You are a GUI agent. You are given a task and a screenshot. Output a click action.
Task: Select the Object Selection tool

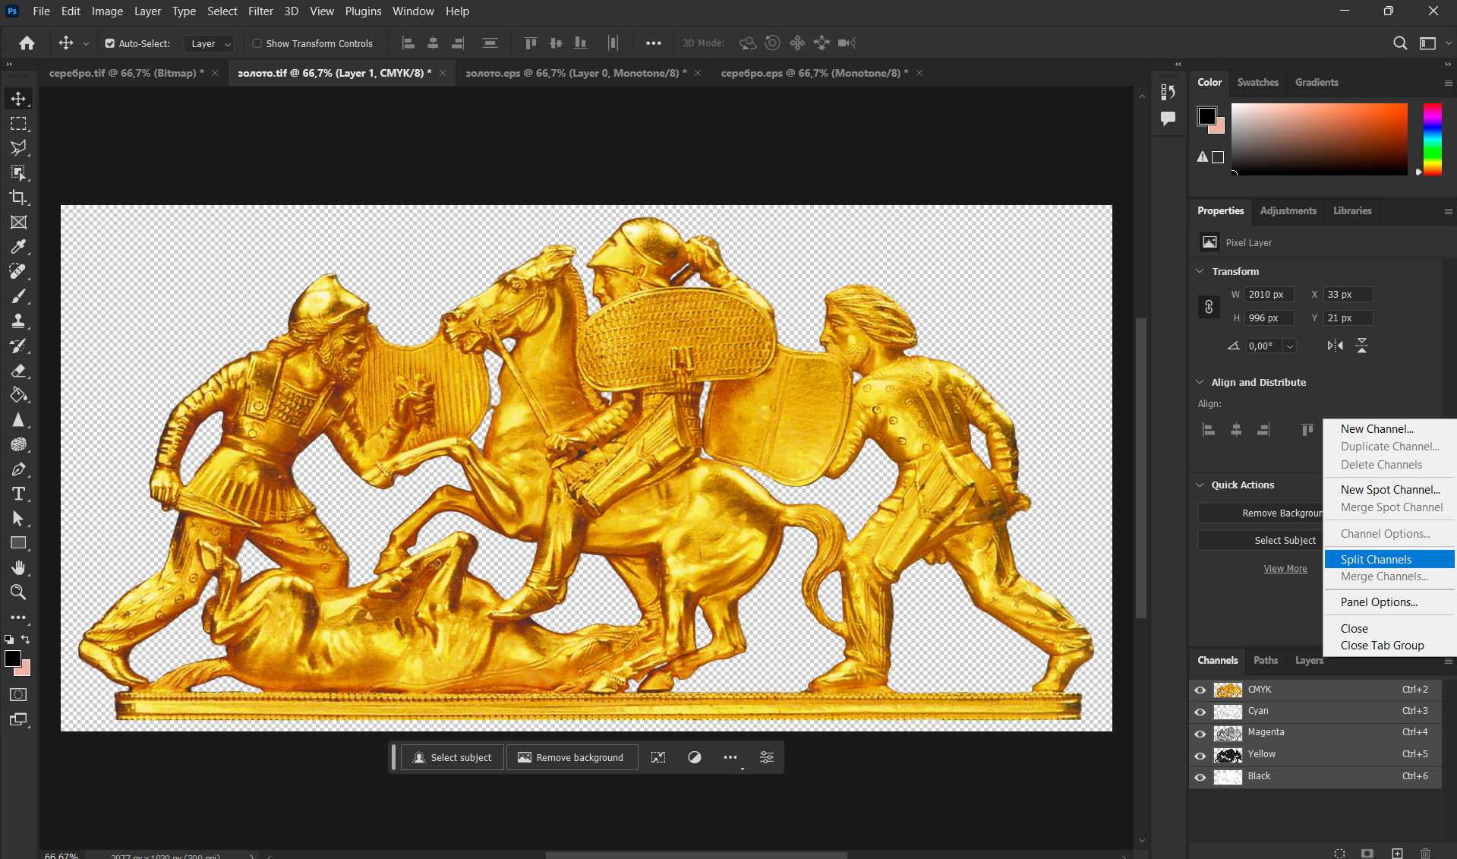pos(18,172)
